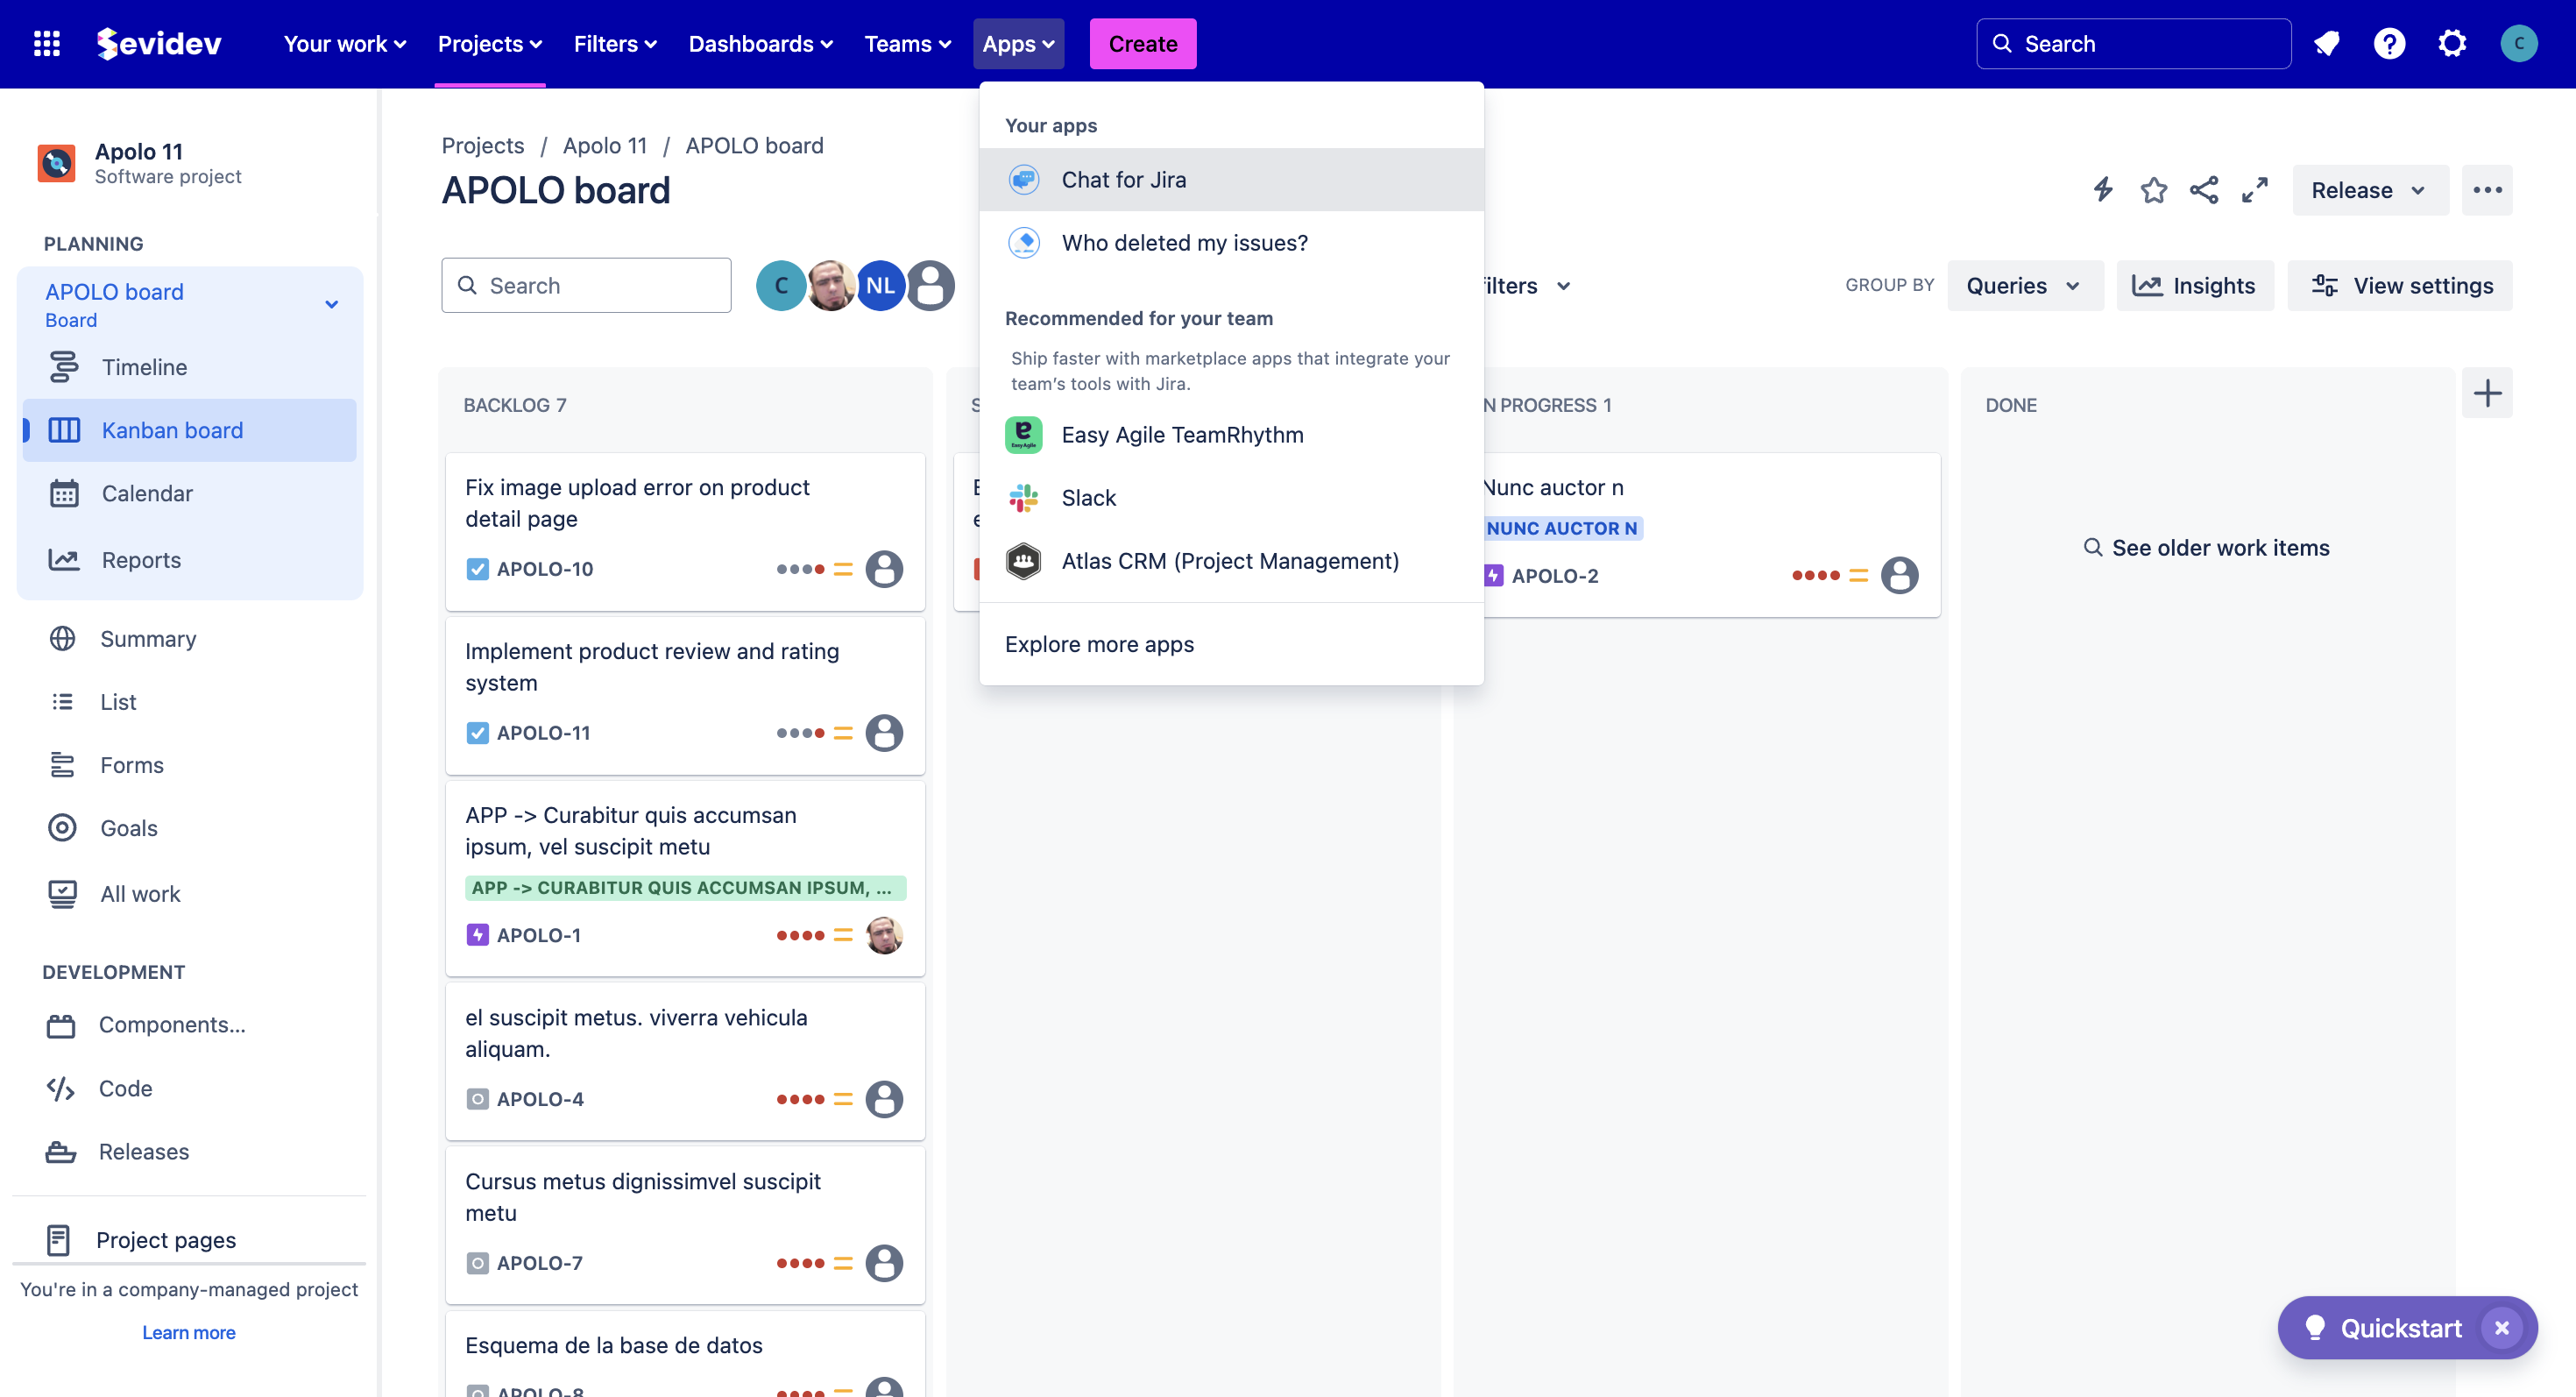This screenshot has height=1397, width=2576.
Task: Filter by the C user avatar
Action: [x=781, y=286]
